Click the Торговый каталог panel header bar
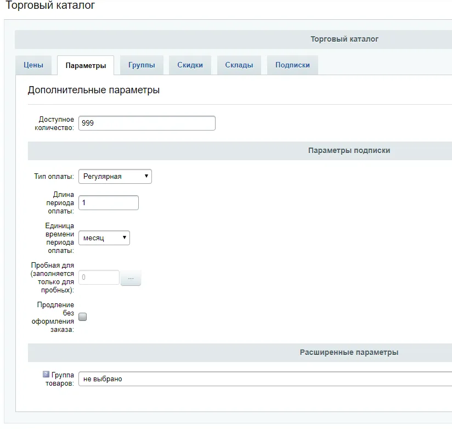This screenshot has width=452, height=429. [x=344, y=39]
